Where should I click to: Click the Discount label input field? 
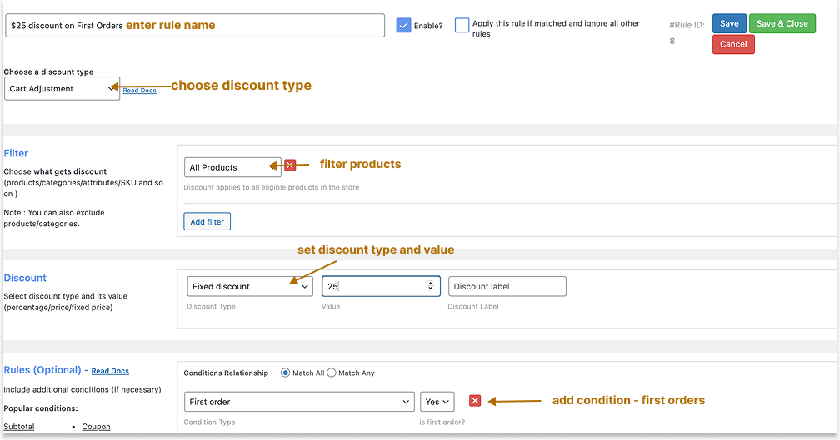click(x=507, y=287)
